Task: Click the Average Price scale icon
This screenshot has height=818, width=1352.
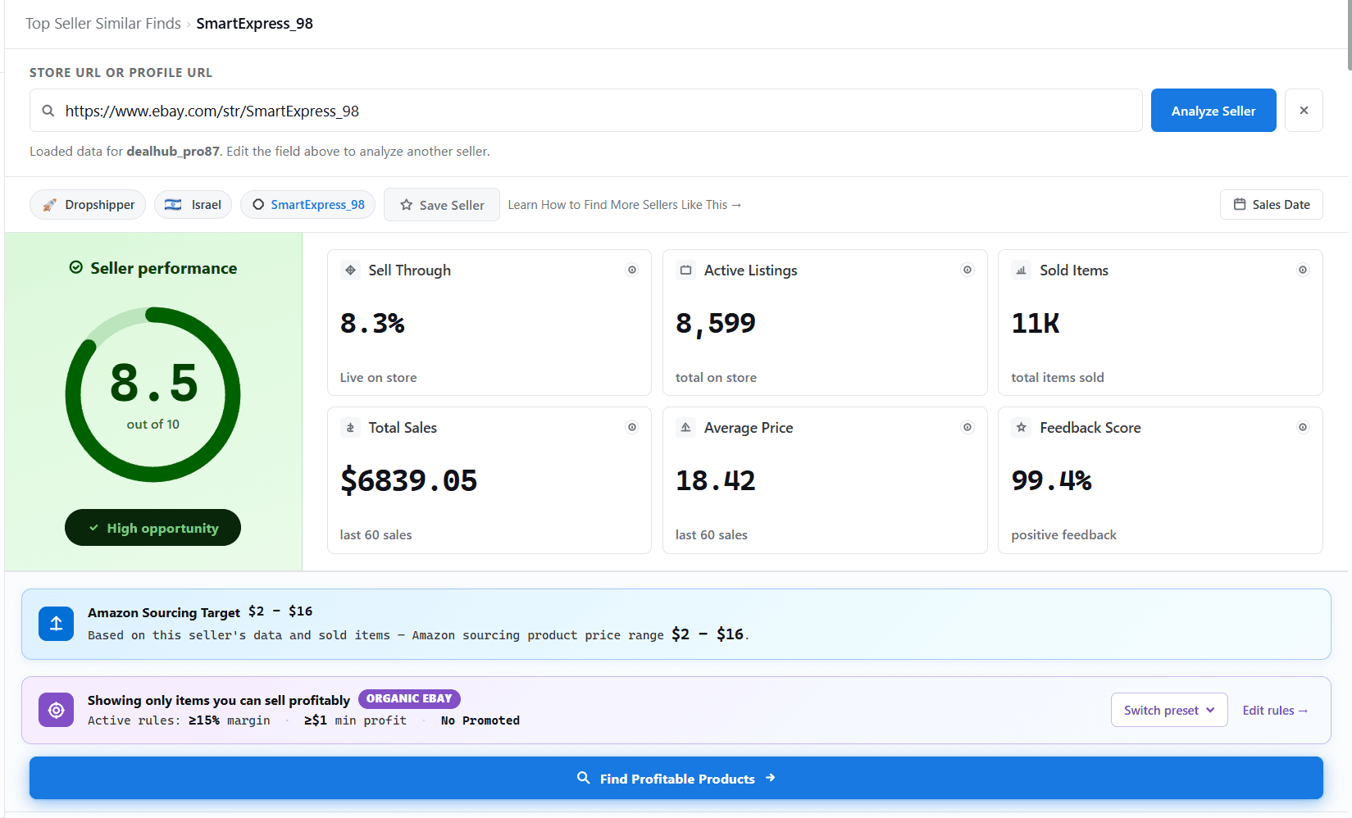Action: (x=686, y=427)
